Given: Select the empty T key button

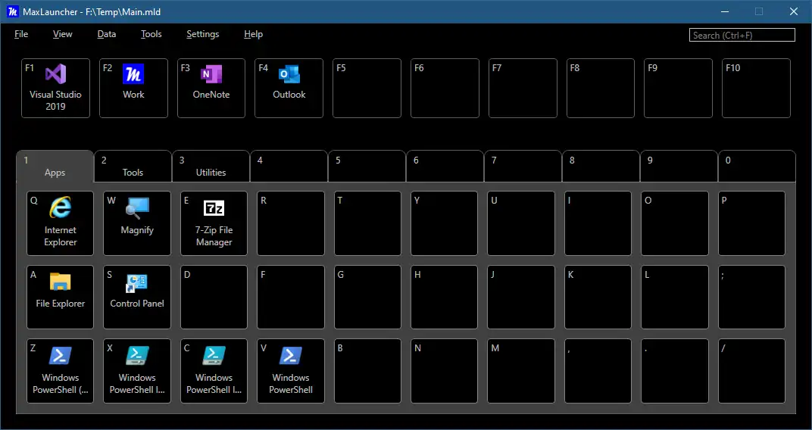Looking at the screenshot, I should click(367, 223).
